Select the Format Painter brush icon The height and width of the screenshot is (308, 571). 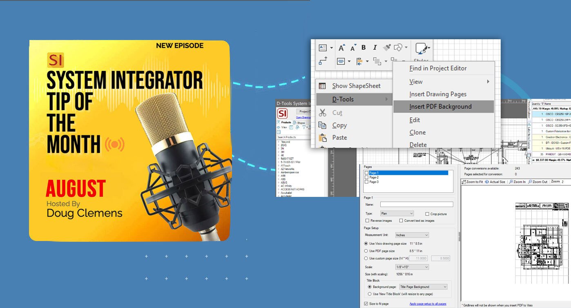[387, 48]
